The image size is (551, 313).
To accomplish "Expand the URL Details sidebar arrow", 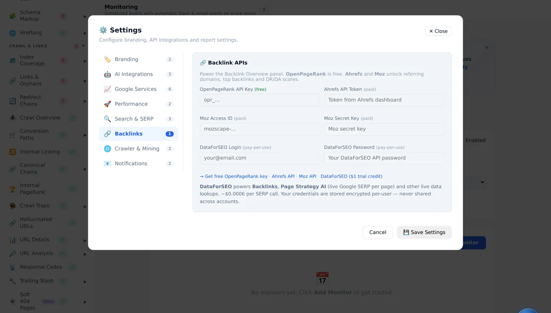I will pos(85,240).
